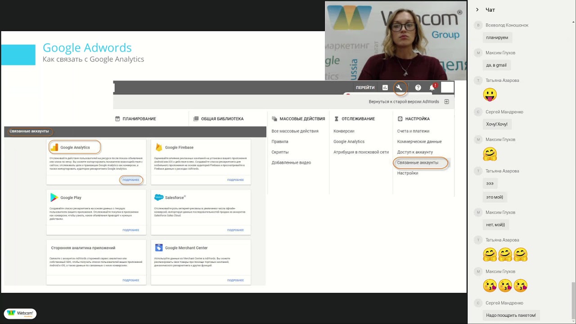Click ПЕРЕЙТИ in the AdWords top bar

pos(365,88)
